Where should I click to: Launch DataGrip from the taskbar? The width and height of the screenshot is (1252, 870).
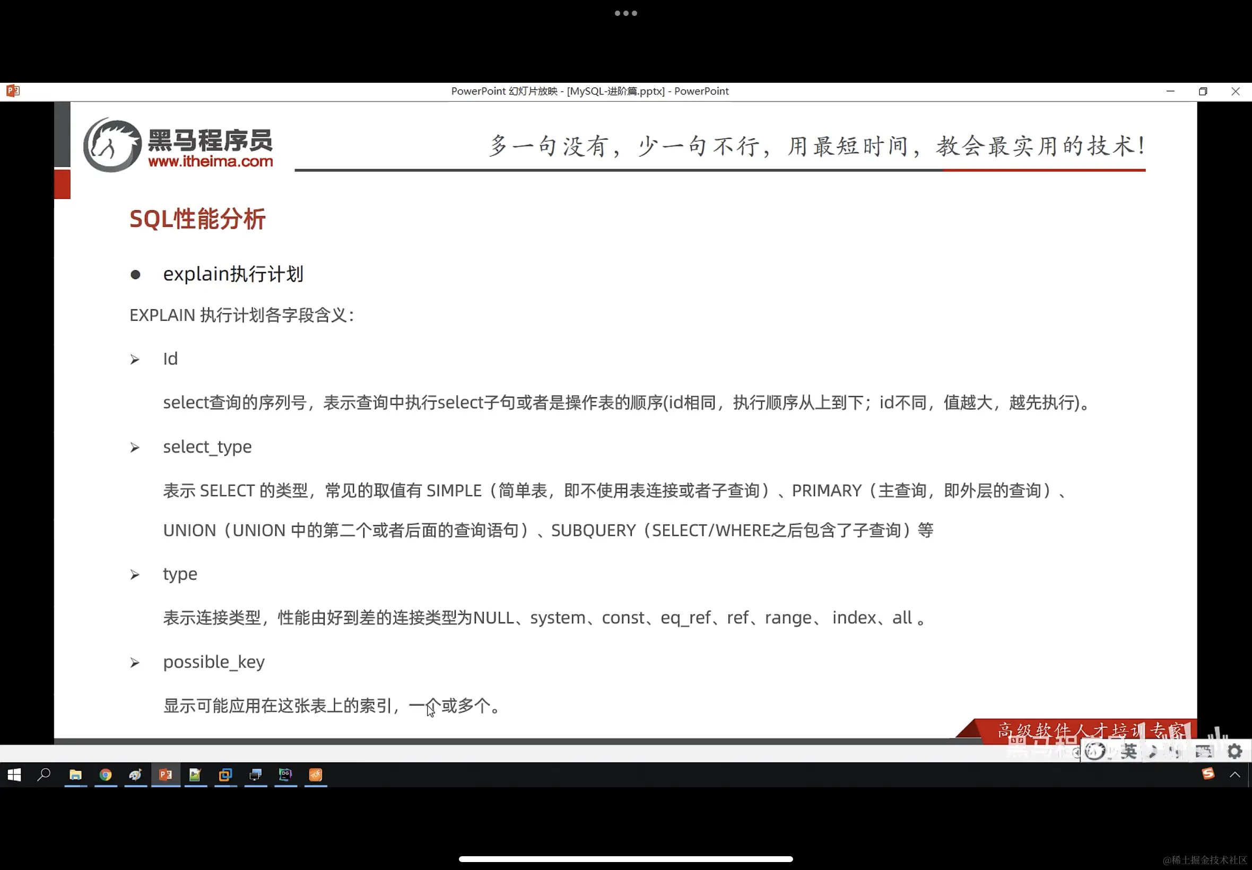285,775
